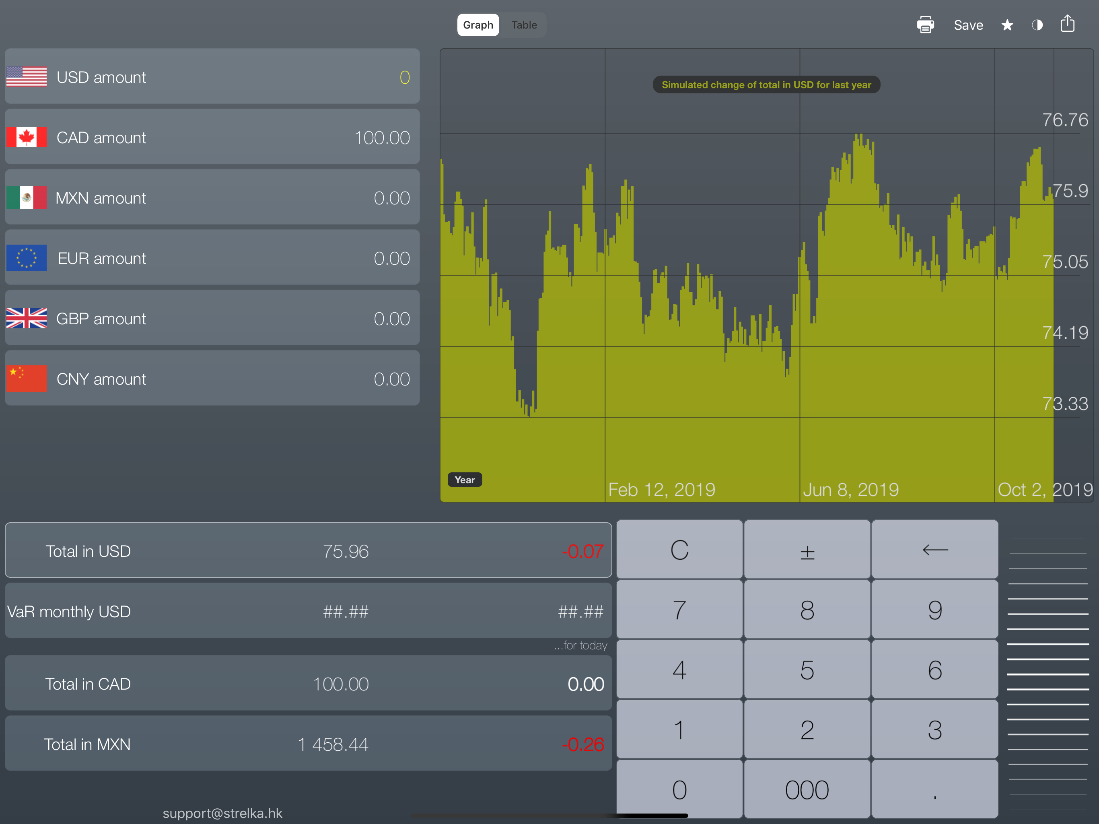This screenshot has width=1099, height=824.
Task: Click the -0.26 change value
Action: tap(582, 744)
